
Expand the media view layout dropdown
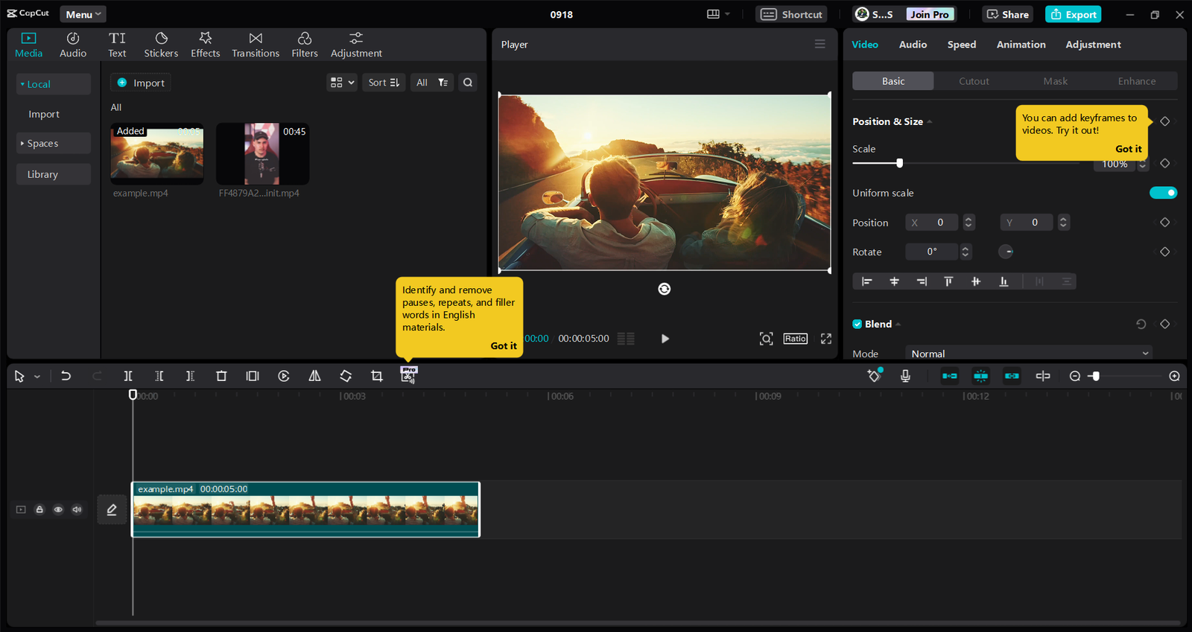(343, 83)
